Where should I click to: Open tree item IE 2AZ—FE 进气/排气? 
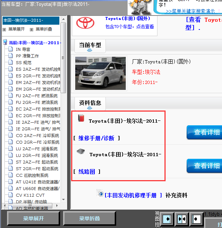pos(38,122)
